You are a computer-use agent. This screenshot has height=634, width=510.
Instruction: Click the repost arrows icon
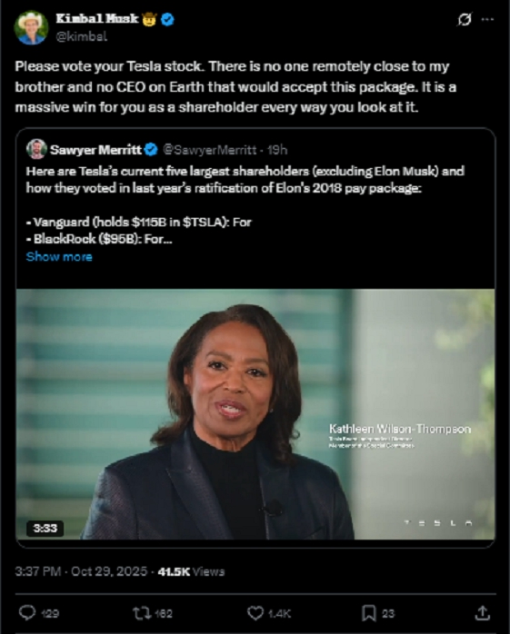pyautogui.click(x=141, y=613)
